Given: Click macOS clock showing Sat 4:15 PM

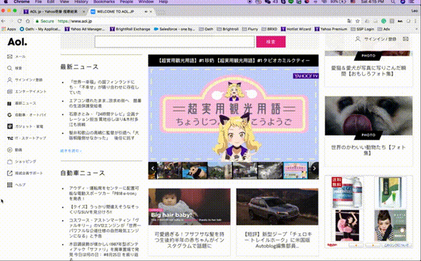Looking at the screenshot, I should click(x=372, y=2).
